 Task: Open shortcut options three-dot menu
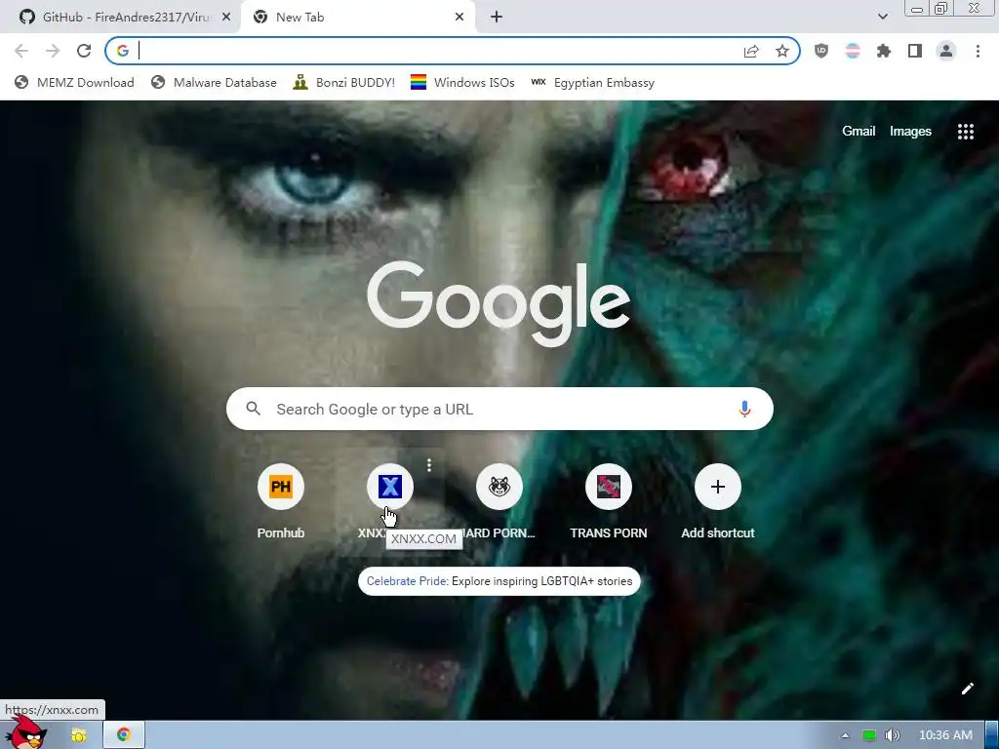point(429,465)
